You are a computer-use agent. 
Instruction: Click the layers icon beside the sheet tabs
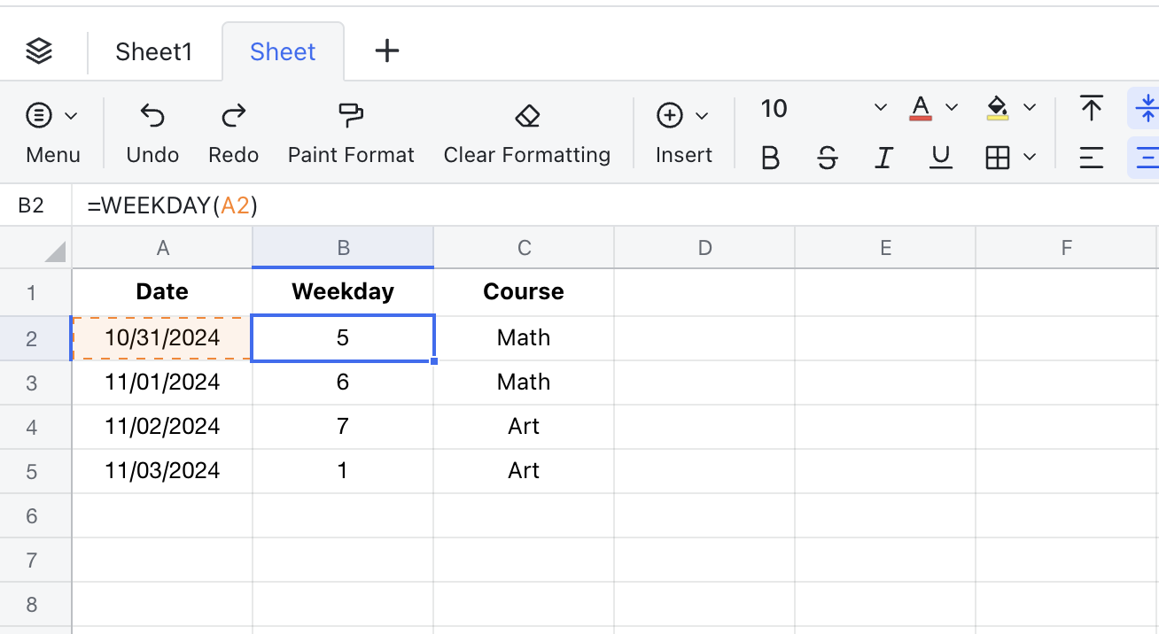click(x=39, y=51)
